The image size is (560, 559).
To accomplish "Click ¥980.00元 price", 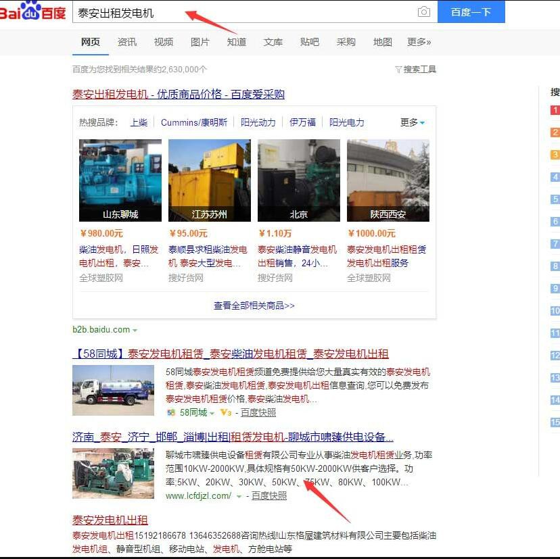I will click(x=101, y=233).
